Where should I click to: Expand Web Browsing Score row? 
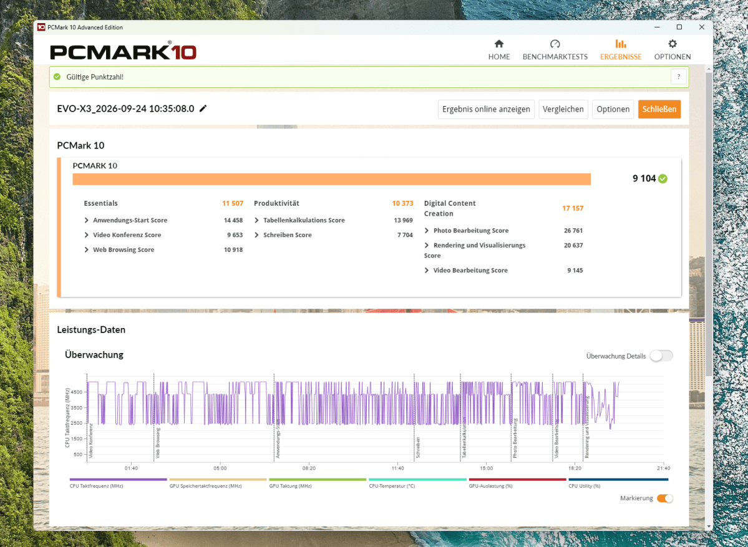tap(86, 250)
